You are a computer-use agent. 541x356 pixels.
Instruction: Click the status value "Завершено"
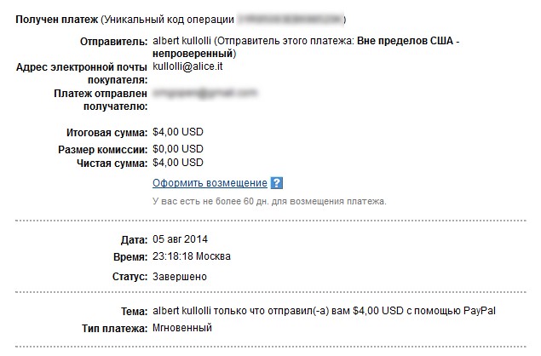[x=179, y=277]
